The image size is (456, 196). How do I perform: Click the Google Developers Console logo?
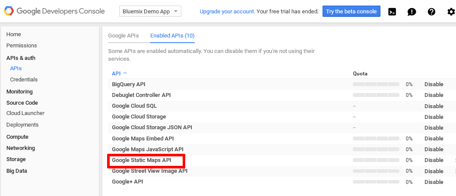pyautogui.click(x=54, y=11)
